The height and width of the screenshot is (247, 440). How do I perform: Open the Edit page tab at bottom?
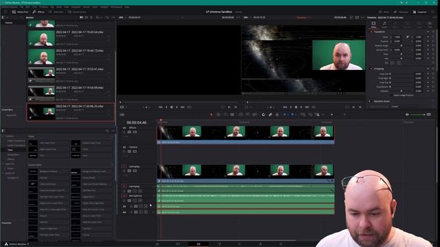pos(199,244)
